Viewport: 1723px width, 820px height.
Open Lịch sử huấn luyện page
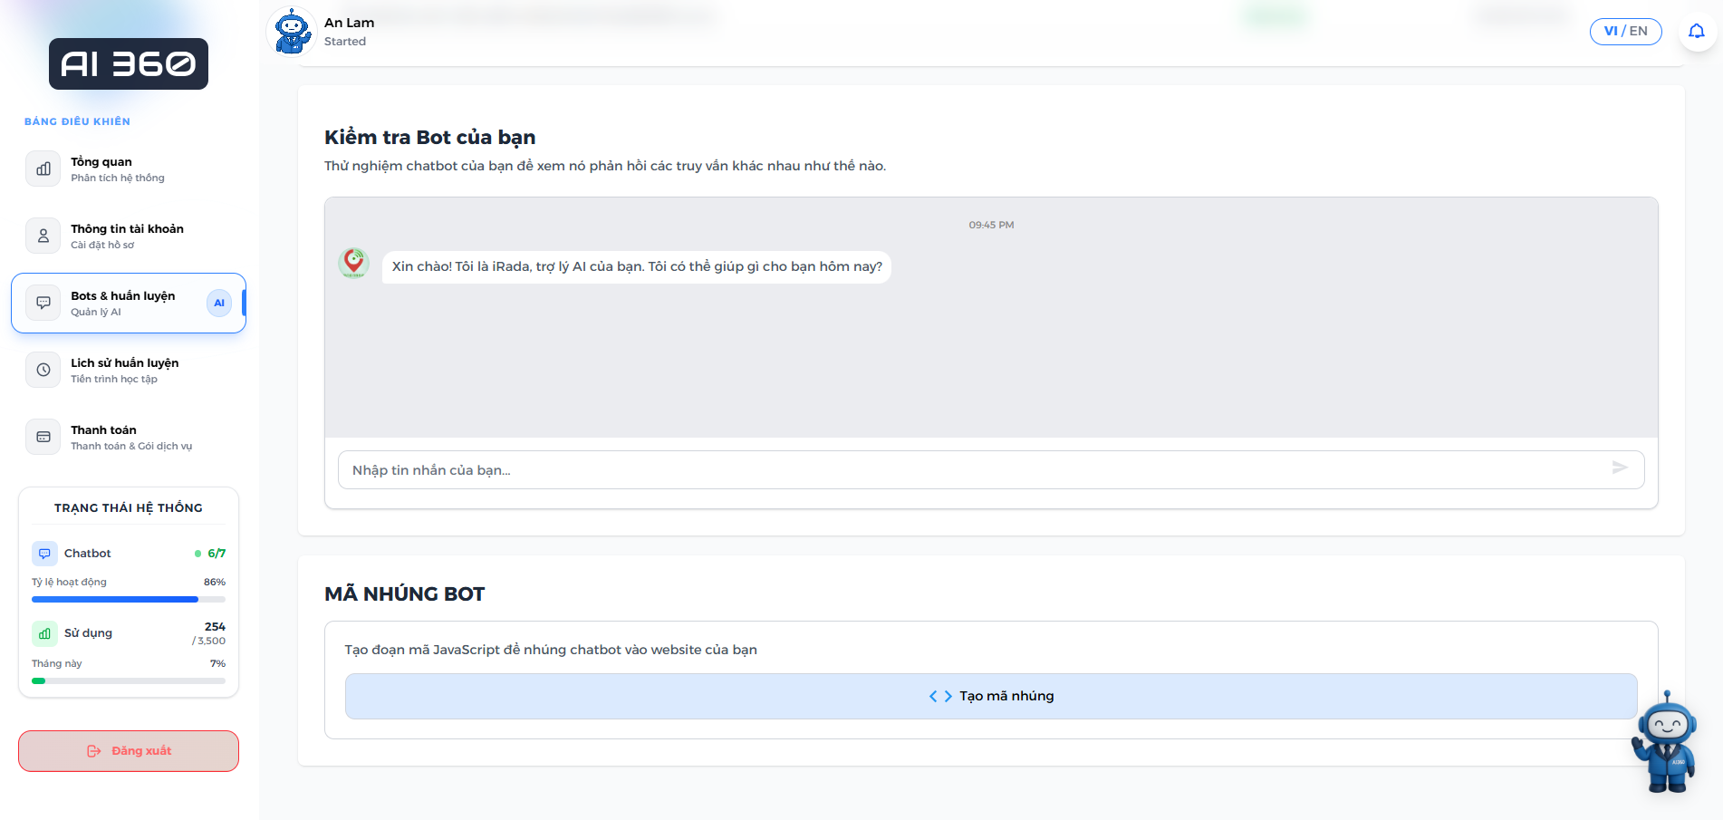pyautogui.click(x=129, y=371)
